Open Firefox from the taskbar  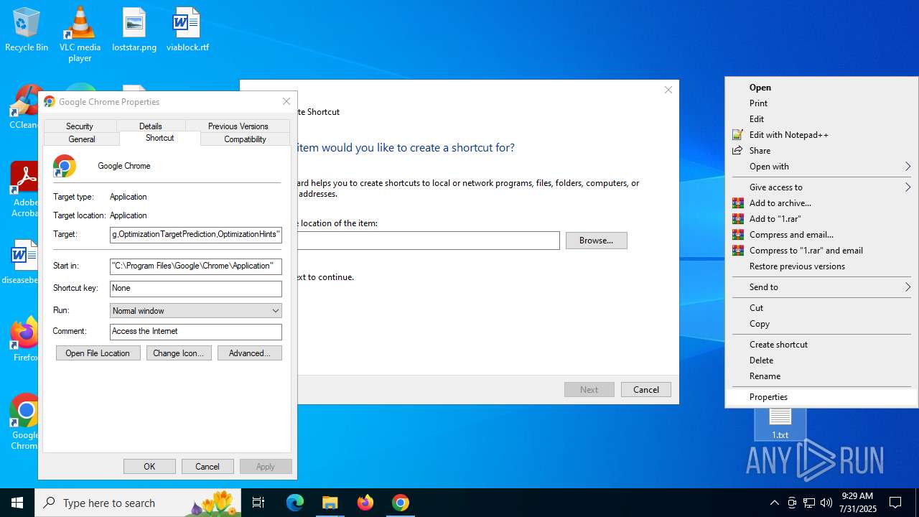tap(365, 503)
